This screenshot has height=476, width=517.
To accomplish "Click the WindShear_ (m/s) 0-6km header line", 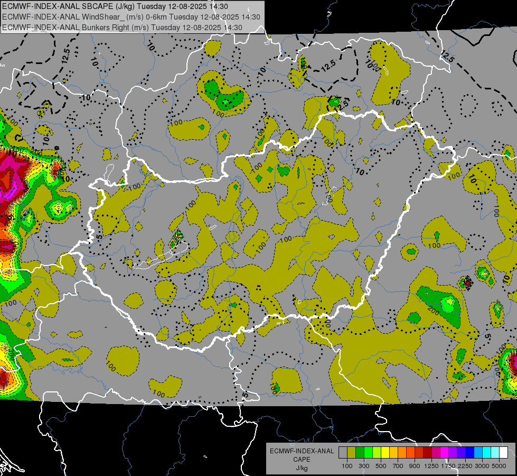I will [131, 17].
